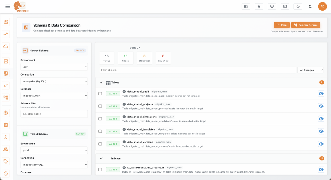
Task: Click the dashboard grid icon in sidebar
Action: click(x=6, y=22)
